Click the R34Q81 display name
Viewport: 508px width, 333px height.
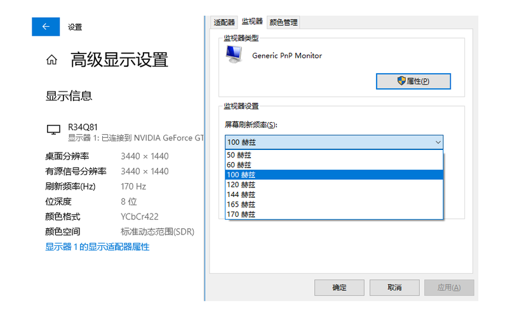83,127
